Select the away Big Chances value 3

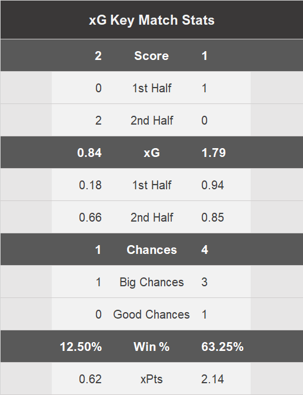pyautogui.click(x=204, y=282)
